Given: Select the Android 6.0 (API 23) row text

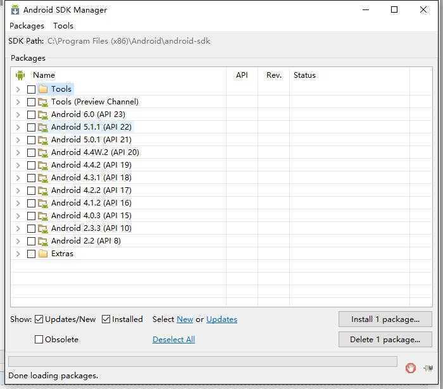Looking at the screenshot, I should pyautogui.click(x=88, y=114).
